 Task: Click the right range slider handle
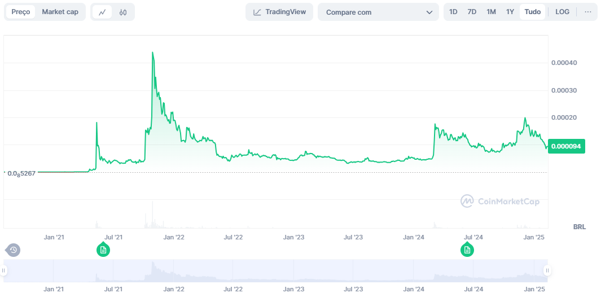click(x=547, y=271)
